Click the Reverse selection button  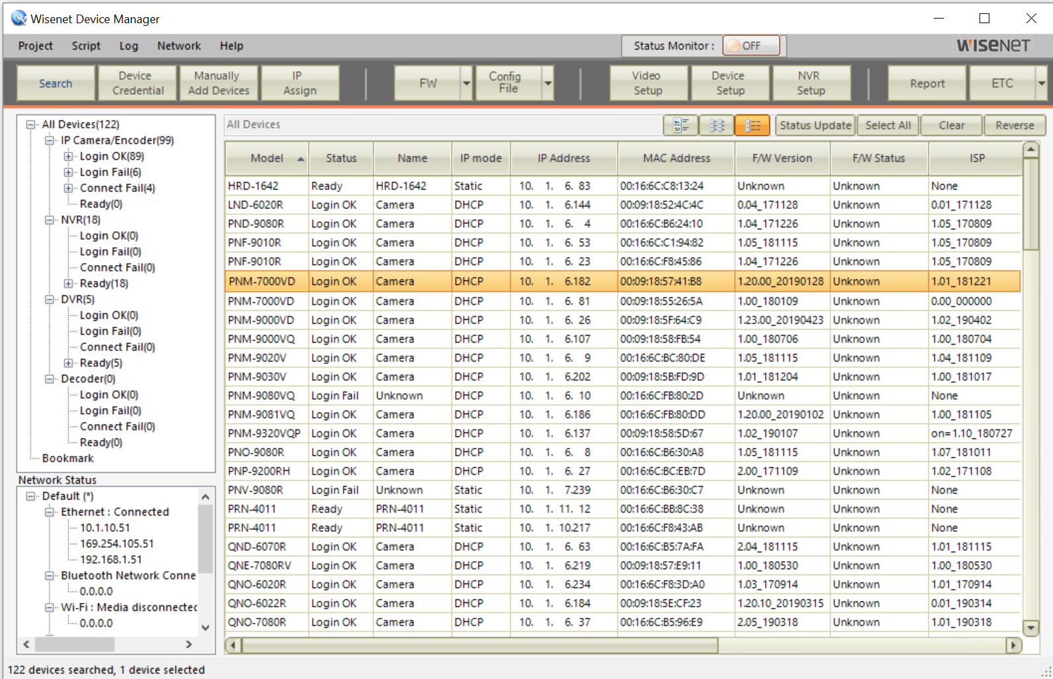(x=1015, y=125)
